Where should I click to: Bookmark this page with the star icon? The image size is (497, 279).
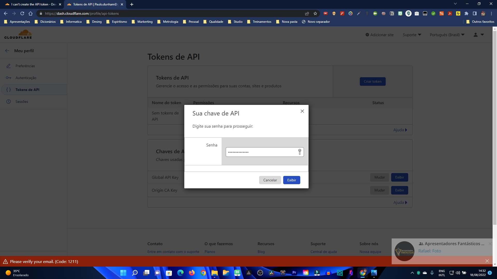[315, 13]
